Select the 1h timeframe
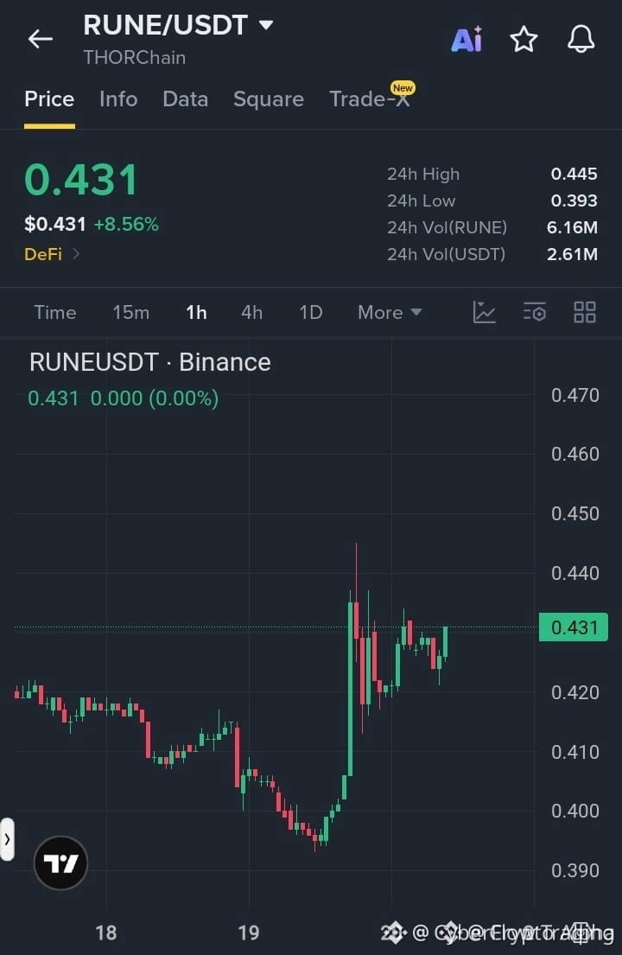 click(x=196, y=313)
